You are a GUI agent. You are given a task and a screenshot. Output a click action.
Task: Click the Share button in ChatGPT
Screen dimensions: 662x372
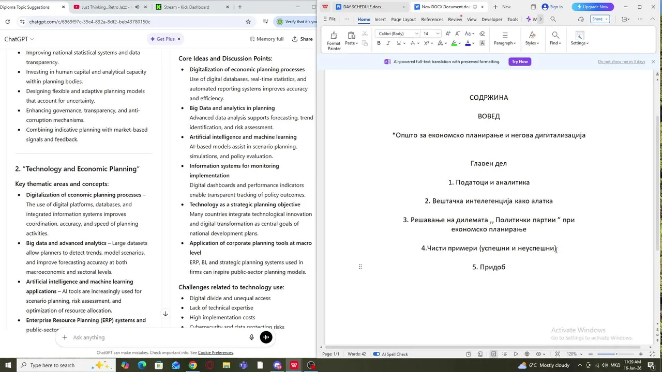tap(303, 39)
